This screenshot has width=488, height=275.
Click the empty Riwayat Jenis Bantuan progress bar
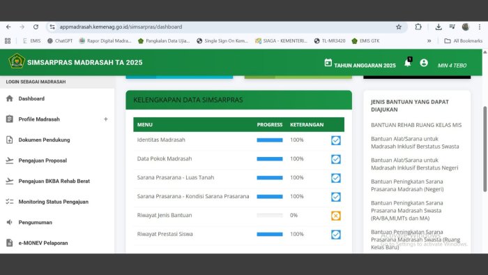click(270, 215)
